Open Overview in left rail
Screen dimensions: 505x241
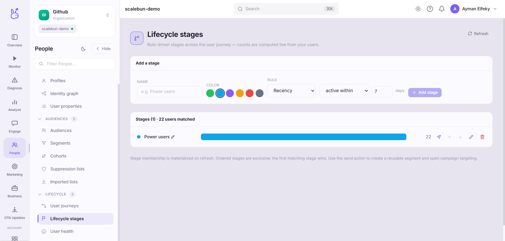pos(15,41)
